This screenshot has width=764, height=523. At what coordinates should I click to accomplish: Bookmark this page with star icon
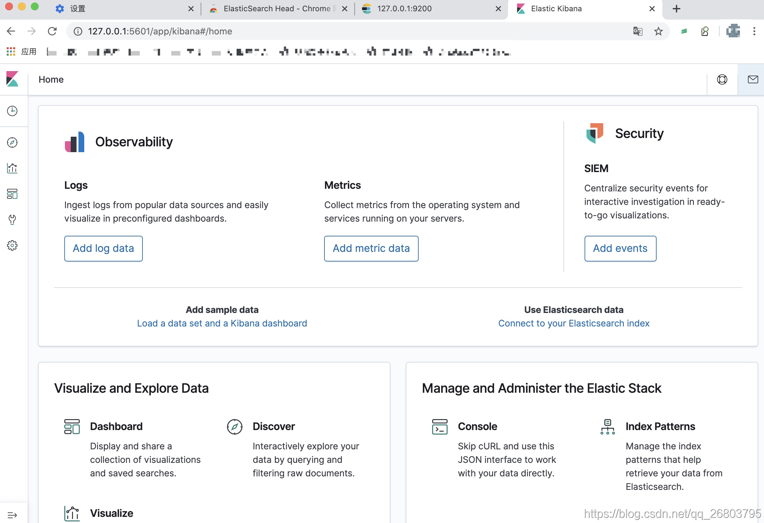point(659,31)
